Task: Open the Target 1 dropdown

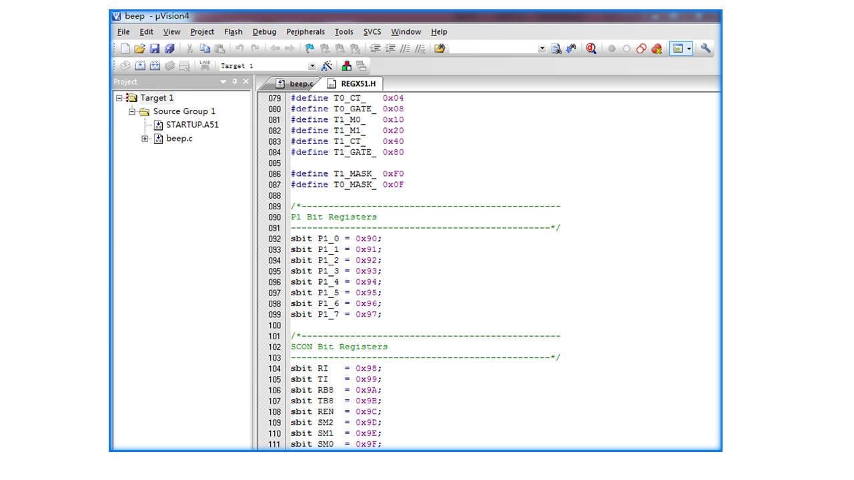Action: (312, 66)
